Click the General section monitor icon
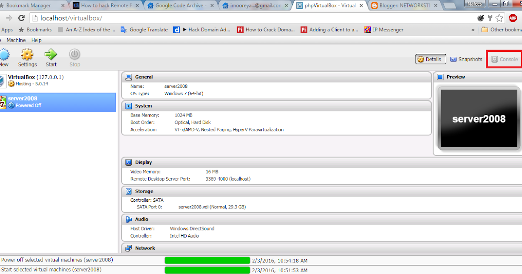This screenshot has height=274, width=522. (129, 77)
